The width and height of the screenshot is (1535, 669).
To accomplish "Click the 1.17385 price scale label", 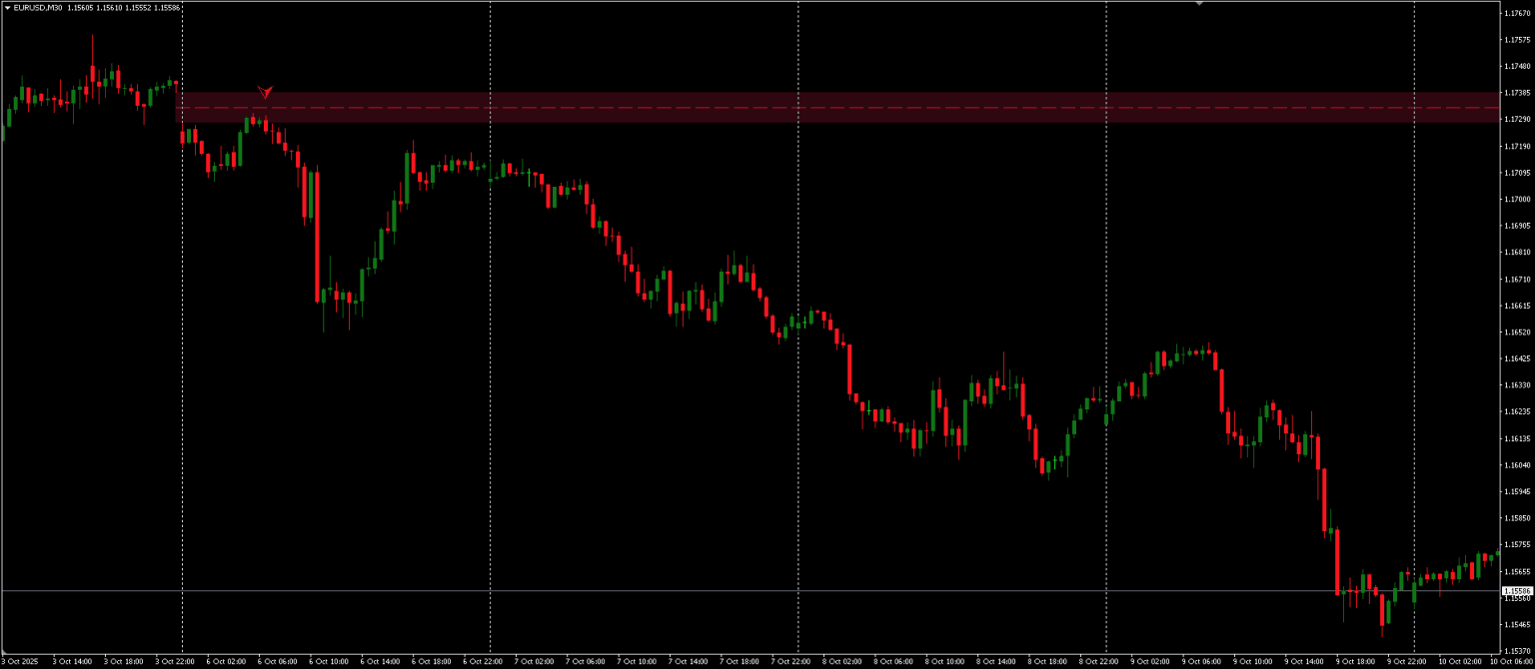I will pyautogui.click(x=1516, y=93).
